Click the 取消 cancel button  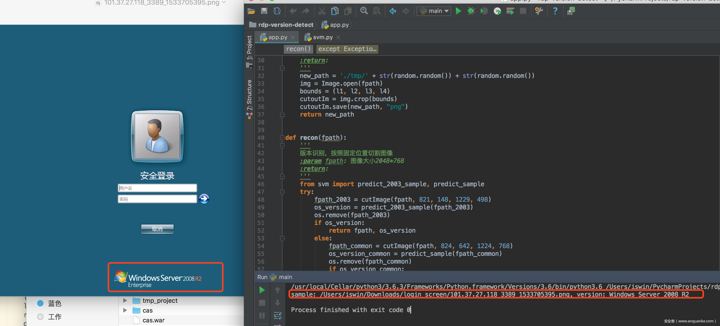pyautogui.click(x=157, y=229)
